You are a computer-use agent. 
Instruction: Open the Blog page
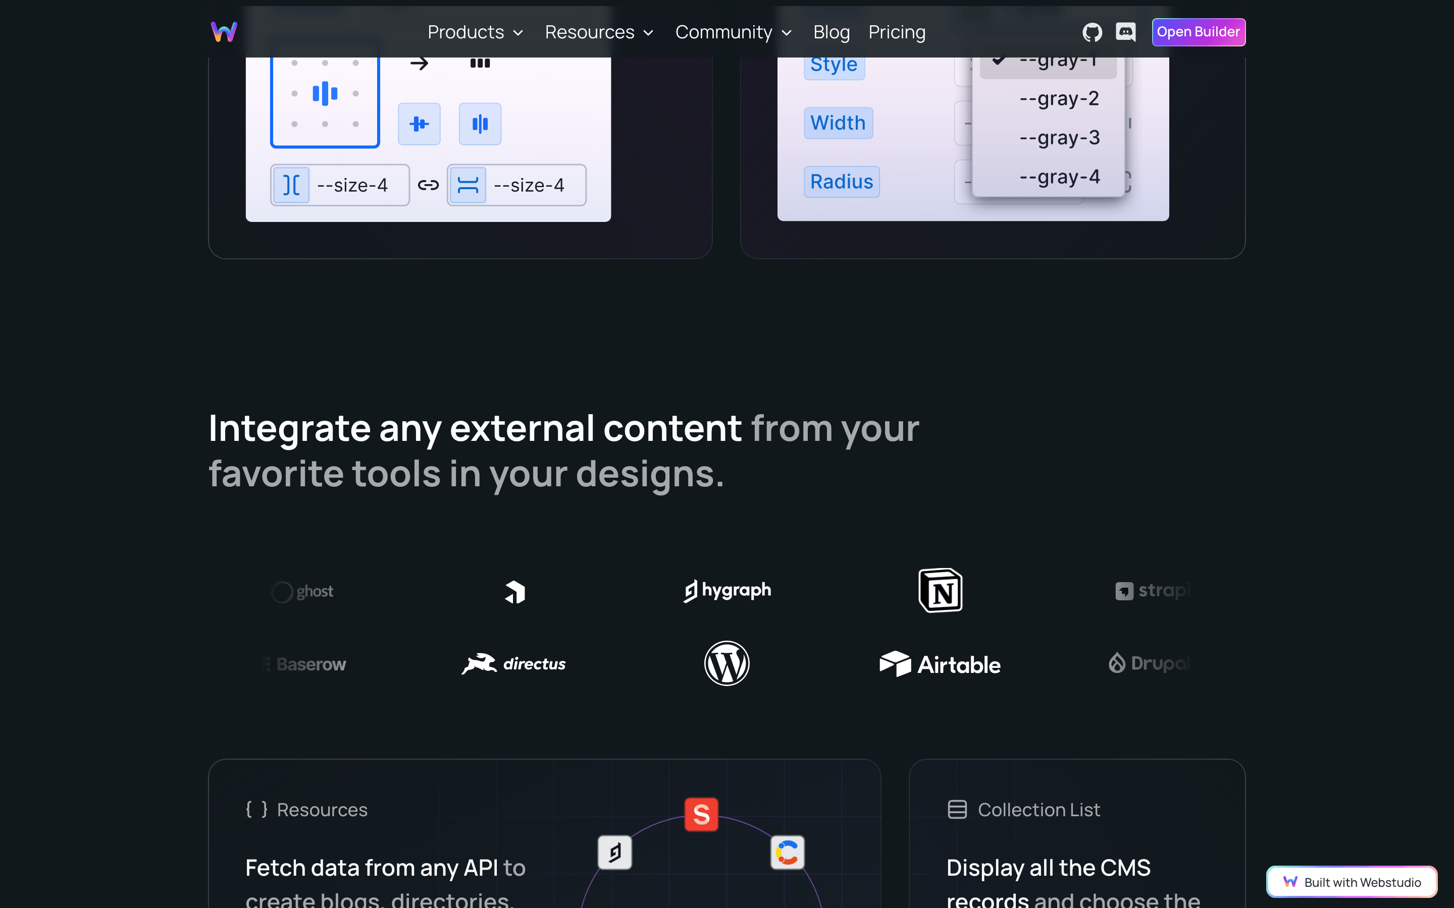832,32
